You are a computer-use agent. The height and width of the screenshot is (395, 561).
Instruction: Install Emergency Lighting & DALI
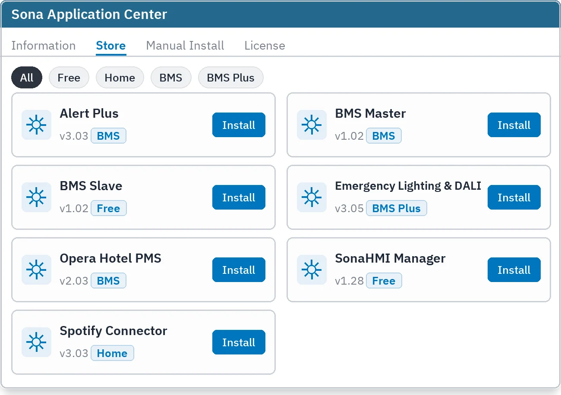pos(514,197)
